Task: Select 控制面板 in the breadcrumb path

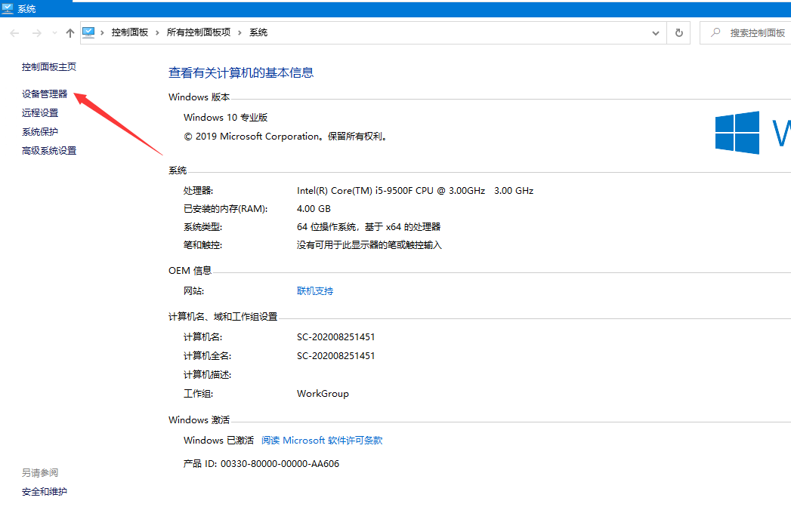Action: (x=129, y=33)
